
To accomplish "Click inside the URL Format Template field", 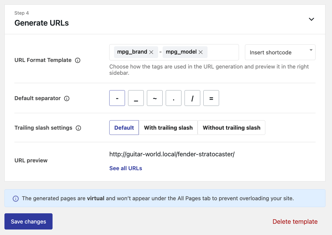I will point(222,52).
